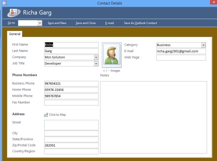Viewport: 217px width, 161px height.
Task: Open the Category dropdown arrow
Action: coord(203,45)
